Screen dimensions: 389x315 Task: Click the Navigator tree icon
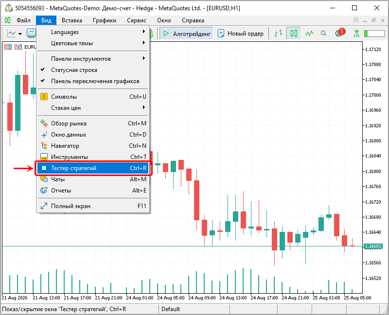[44, 146]
